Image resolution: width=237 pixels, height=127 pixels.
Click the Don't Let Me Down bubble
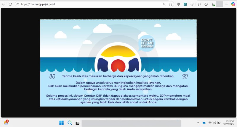click(147, 43)
